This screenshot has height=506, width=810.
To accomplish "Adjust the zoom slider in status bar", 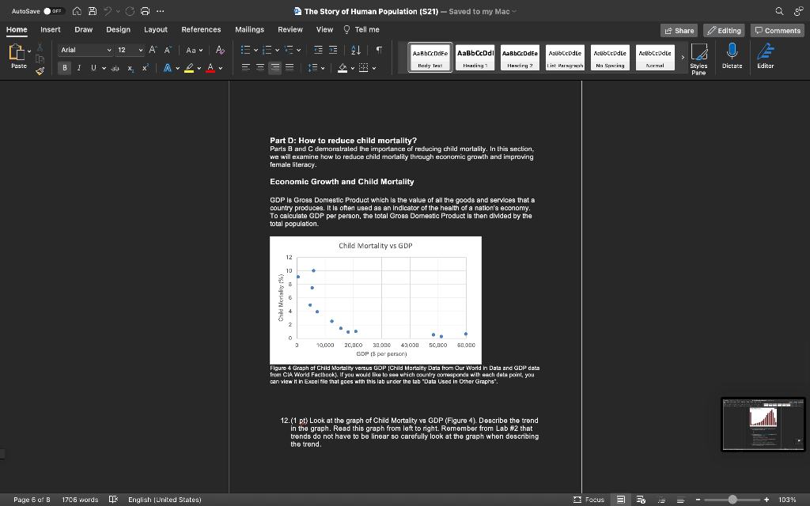I will 732,500.
